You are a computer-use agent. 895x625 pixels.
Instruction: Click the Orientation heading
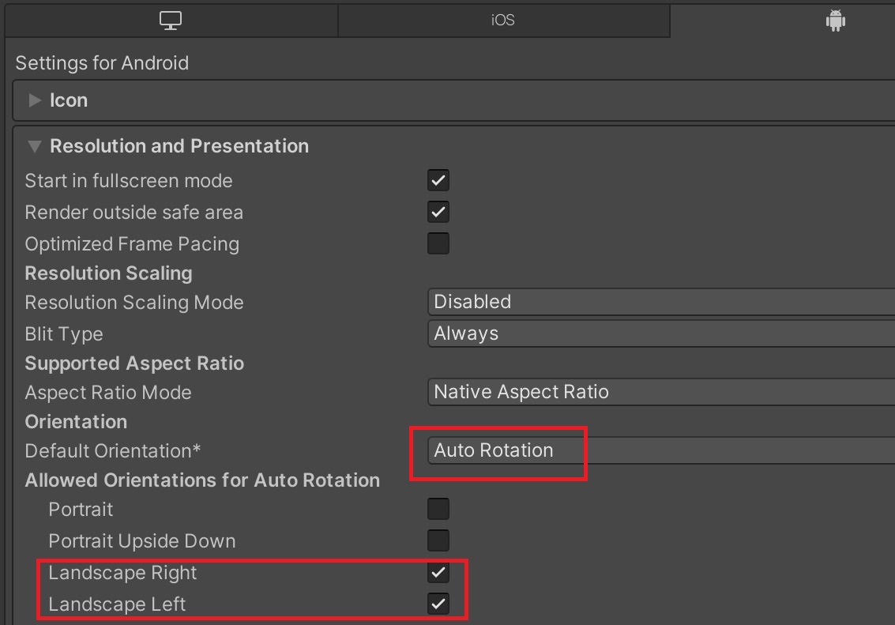click(x=76, y=422)
